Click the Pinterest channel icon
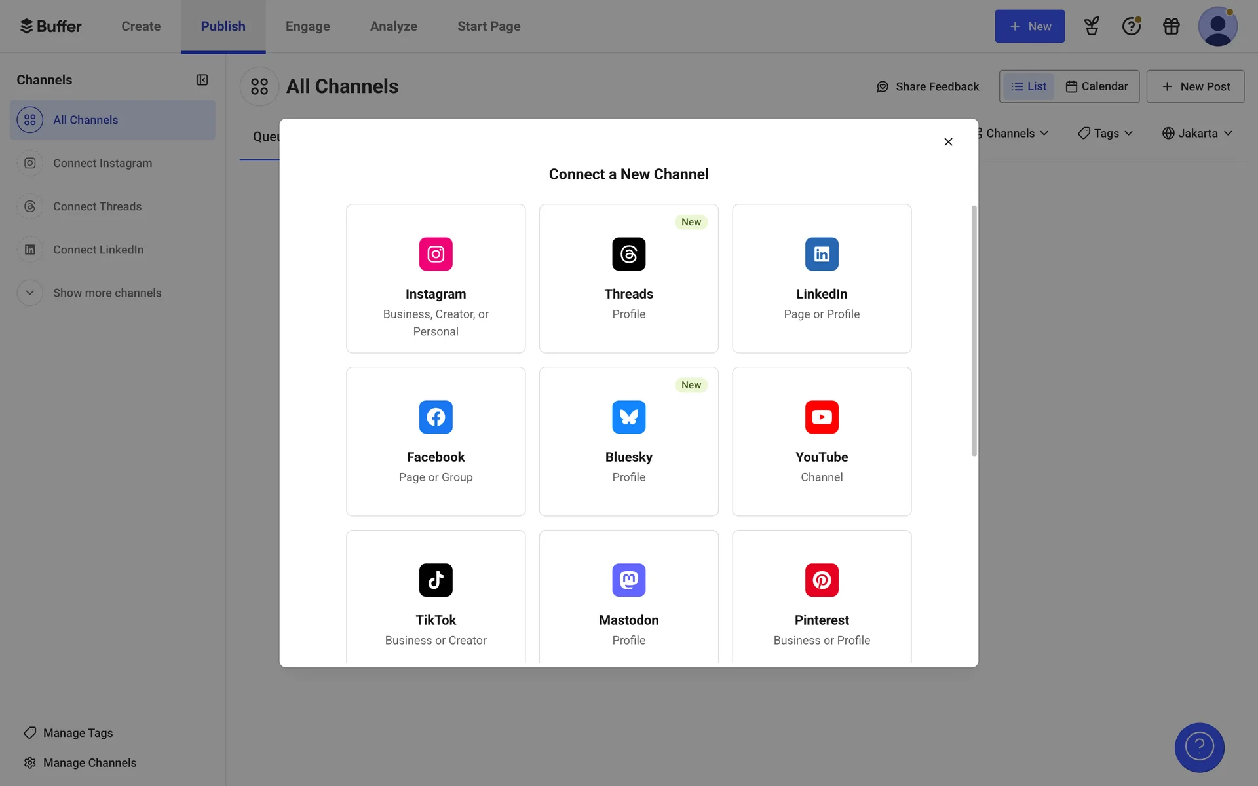 [x=822, y=580]
